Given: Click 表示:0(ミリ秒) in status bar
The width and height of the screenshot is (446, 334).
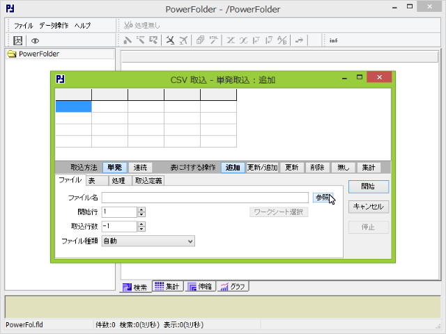Looking at the screenshot, I should coord(183,325).
